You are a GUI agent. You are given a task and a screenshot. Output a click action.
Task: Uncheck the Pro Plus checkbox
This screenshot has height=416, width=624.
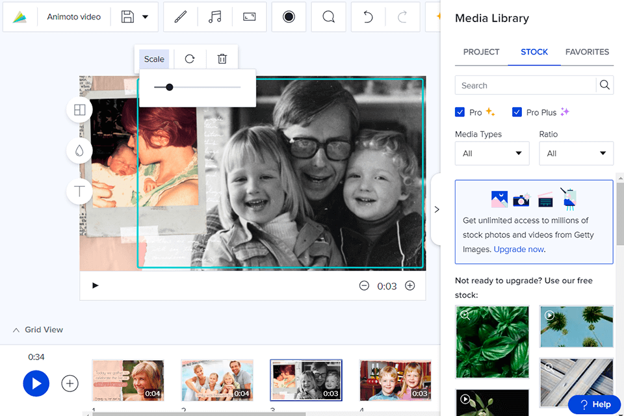[x=517, y=112]
